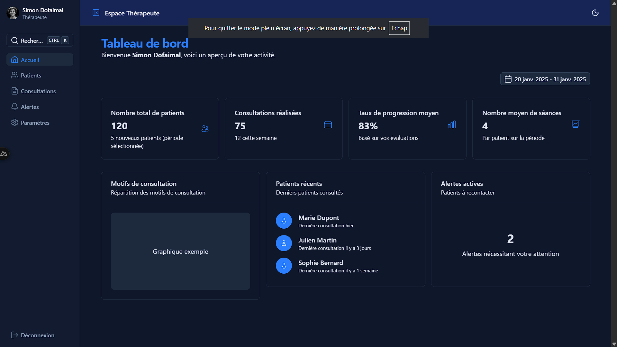The width and height of the screenshot is (617, 347).
Task: Toggle dark mode with the moon icon
Action: tap(595, 13)
